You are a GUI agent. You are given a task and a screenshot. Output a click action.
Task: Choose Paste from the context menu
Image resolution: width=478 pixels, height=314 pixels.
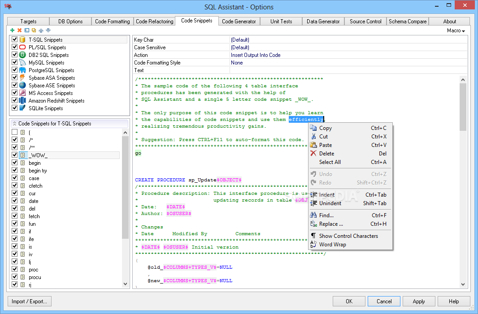350,145
